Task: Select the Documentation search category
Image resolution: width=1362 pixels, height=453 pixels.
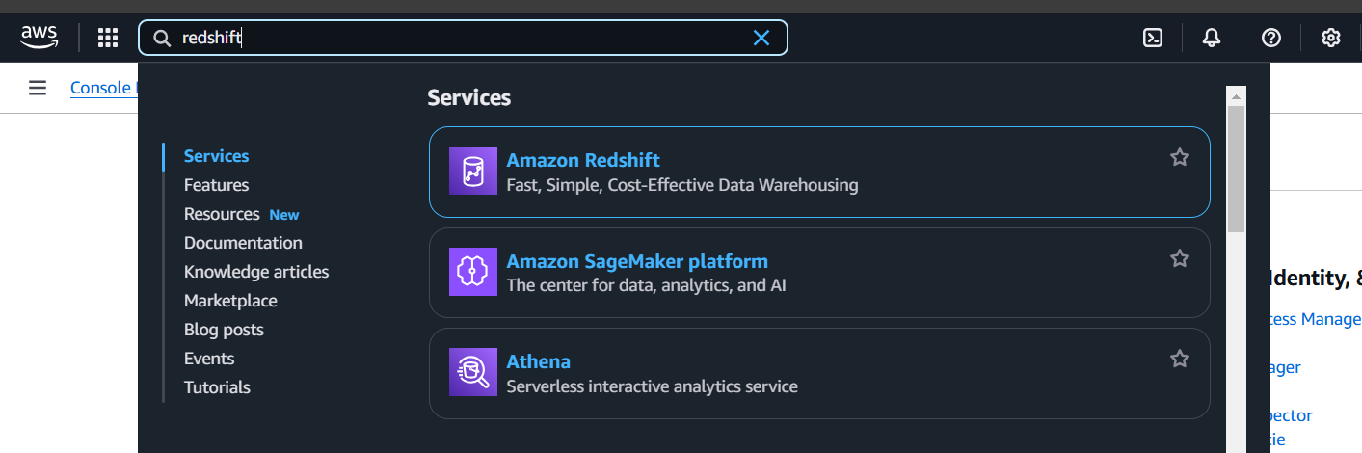Action: pyautogui.click(x=243, y=243)
